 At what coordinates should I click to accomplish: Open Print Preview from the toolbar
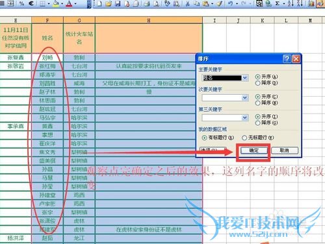tap(156, 3)
